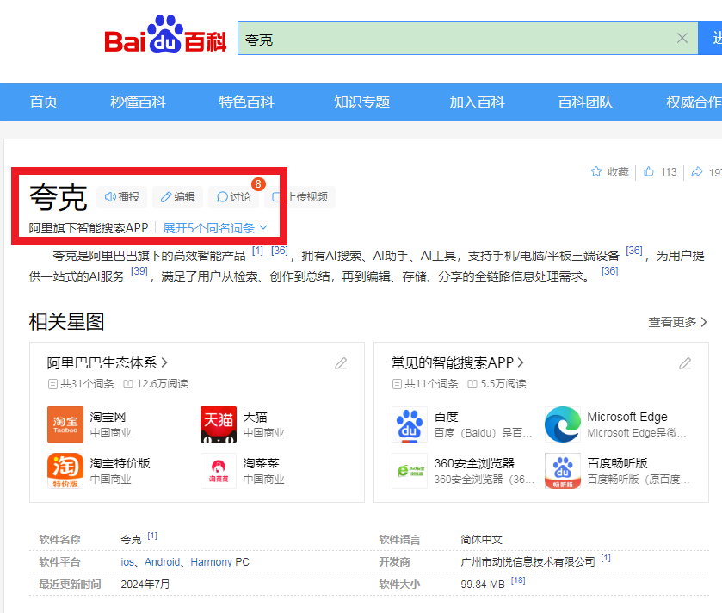点击加入百科菜单项
This screenshot has height=613, width=722.
pos(478,102)
